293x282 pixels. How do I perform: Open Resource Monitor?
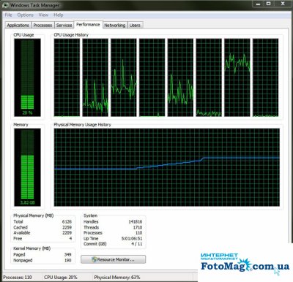[x=114, y=259]
